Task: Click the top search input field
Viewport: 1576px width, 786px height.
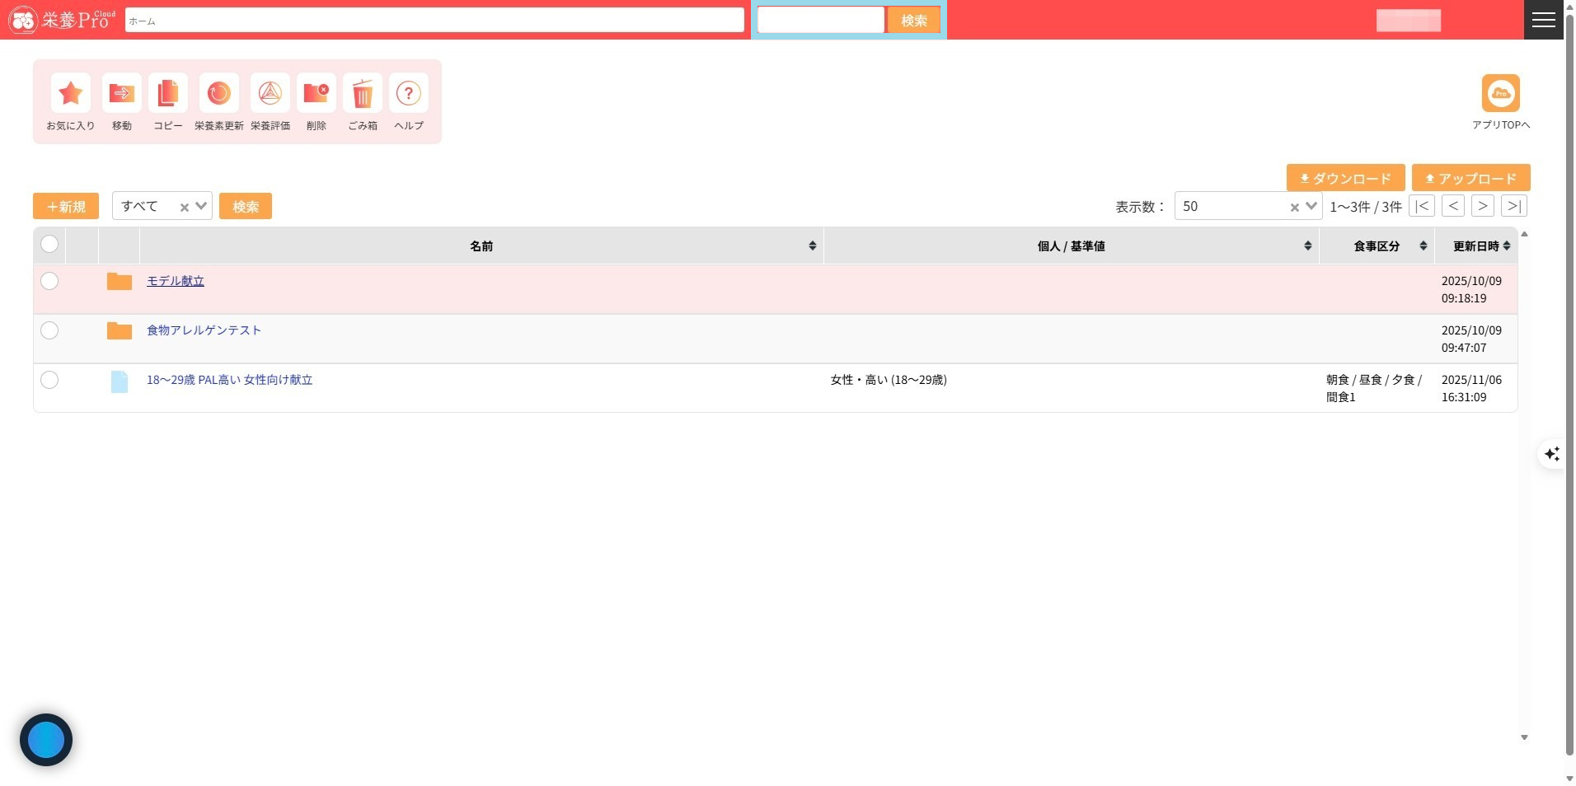Action: [820, 20]
